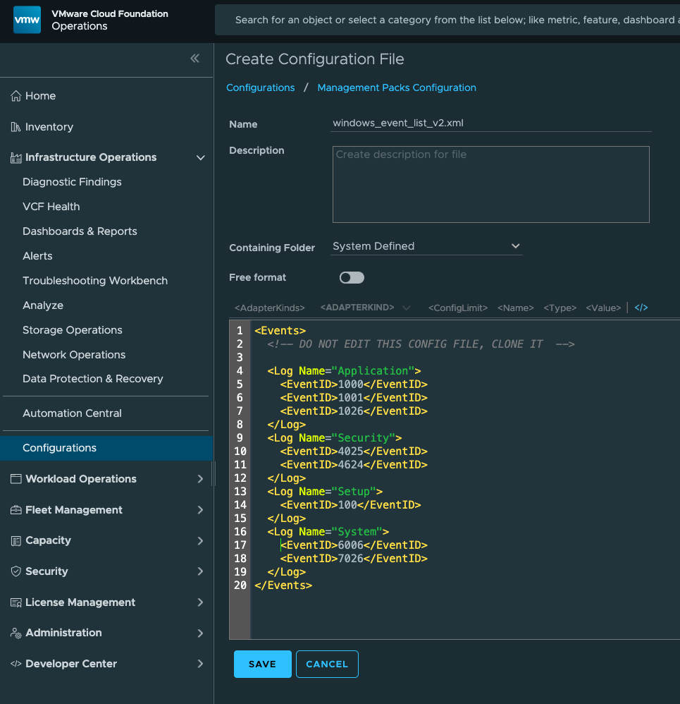This screenshot has width=680, height=704.
Task: Insert ConfigLimit tag from toolbar
Action: (458, 308)
